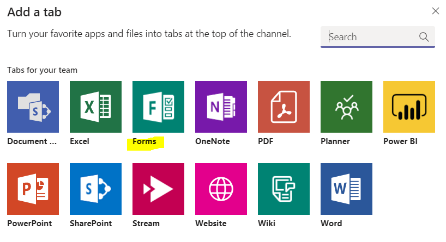
Task: Add the Word app icon
Action: click(x=346, y=189)
